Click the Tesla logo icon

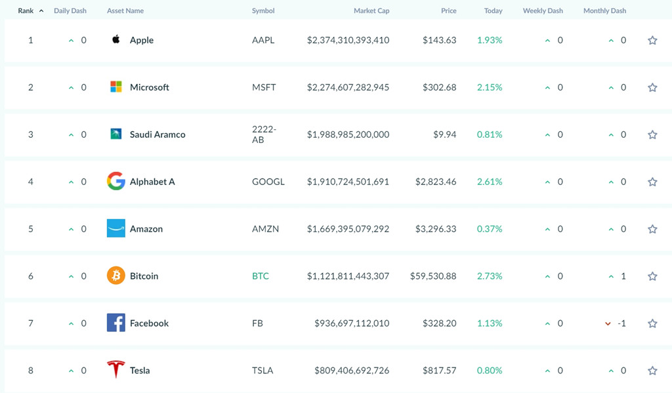(x=115, y=369)
